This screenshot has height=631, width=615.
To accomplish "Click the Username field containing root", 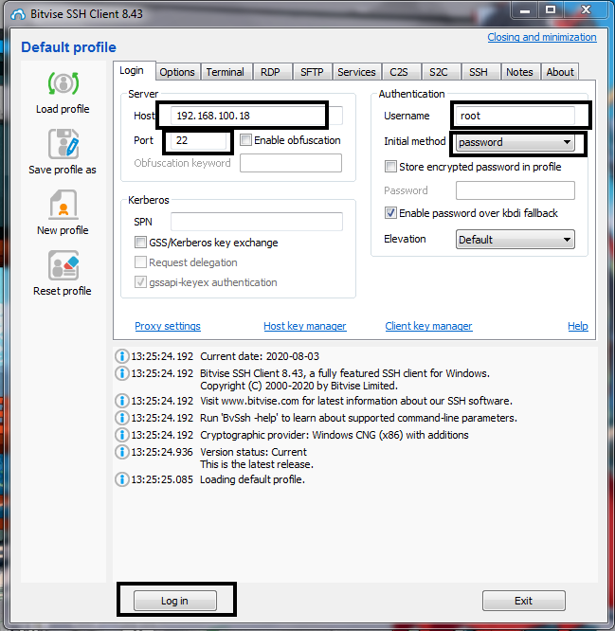I will click(x=515, y=116).
